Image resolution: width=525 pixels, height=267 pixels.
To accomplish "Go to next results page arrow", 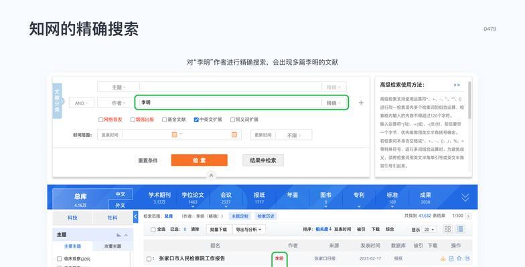I will [x=469, y=216].
